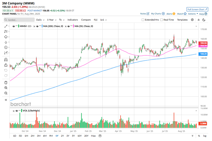The height and width of the screenshot is (141, 212).
Task: Toggle visibility of MMM 1D series
Action: point(14,26)
